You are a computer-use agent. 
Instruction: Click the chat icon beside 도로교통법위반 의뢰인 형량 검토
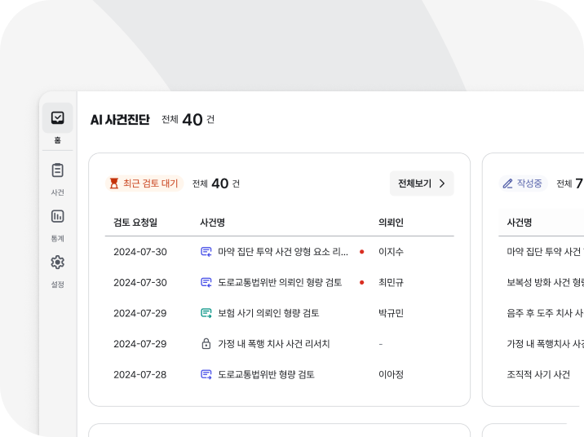206,283
